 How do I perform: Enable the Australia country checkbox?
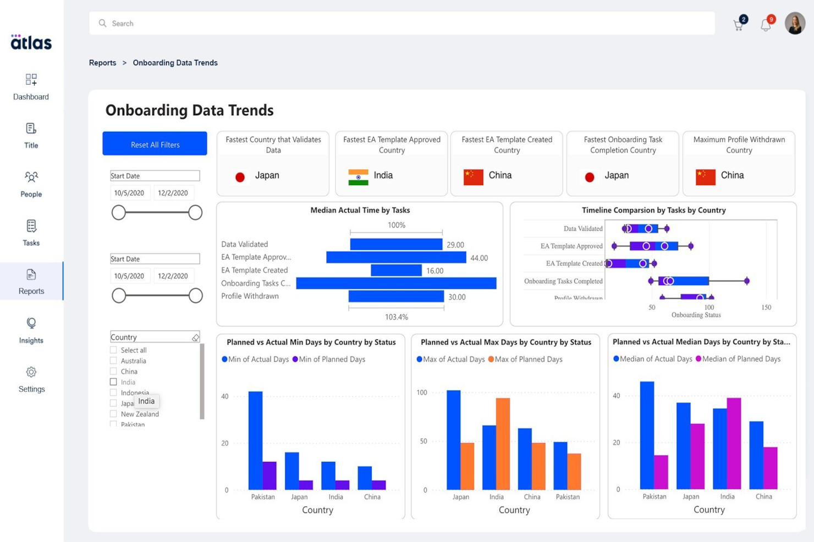[x=113, y=361]
